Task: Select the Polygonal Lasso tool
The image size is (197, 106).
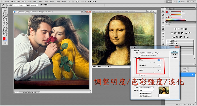Action: 4,13
